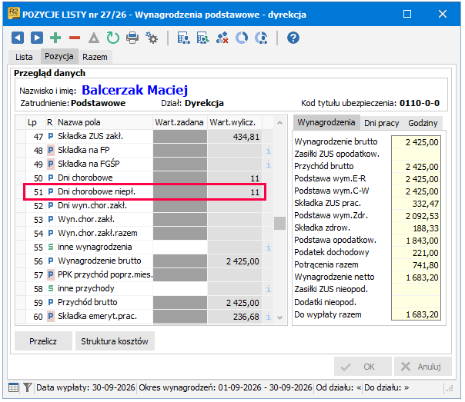Screen dimensions: 465x402
Task: Click the Nazwa pola column header
Action: pos(104,122)
